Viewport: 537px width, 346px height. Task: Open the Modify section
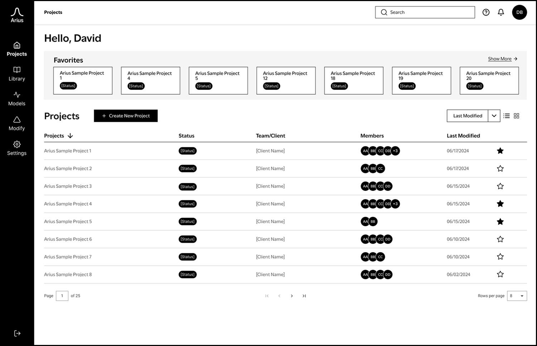(17, 124)
